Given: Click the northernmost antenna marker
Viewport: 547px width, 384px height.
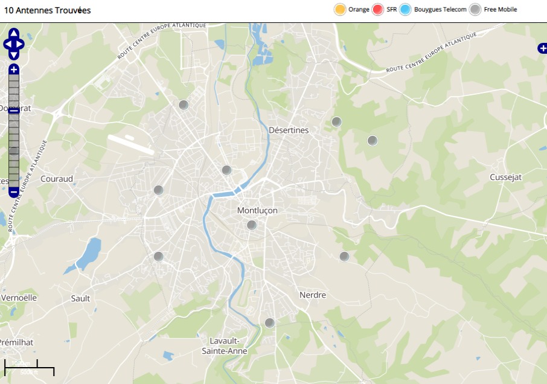Looking at the screenshot, I should click(x=184, y=104).
